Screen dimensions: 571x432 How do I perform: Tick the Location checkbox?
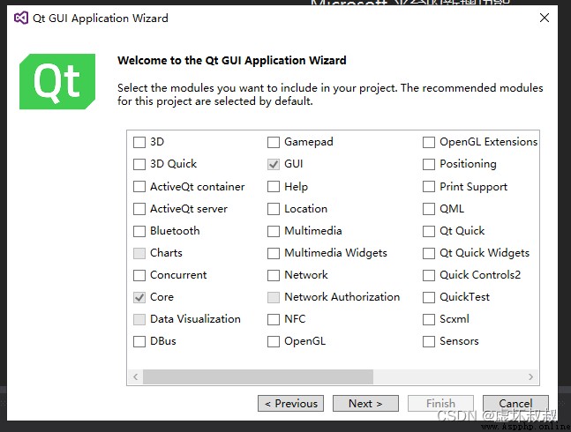tap(274, 209)
